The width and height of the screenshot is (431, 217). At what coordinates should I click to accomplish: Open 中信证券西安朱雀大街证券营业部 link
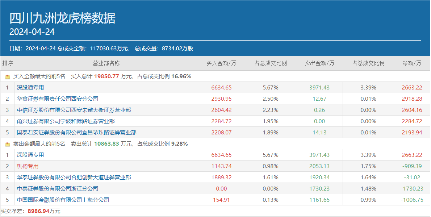coord(74,110)
